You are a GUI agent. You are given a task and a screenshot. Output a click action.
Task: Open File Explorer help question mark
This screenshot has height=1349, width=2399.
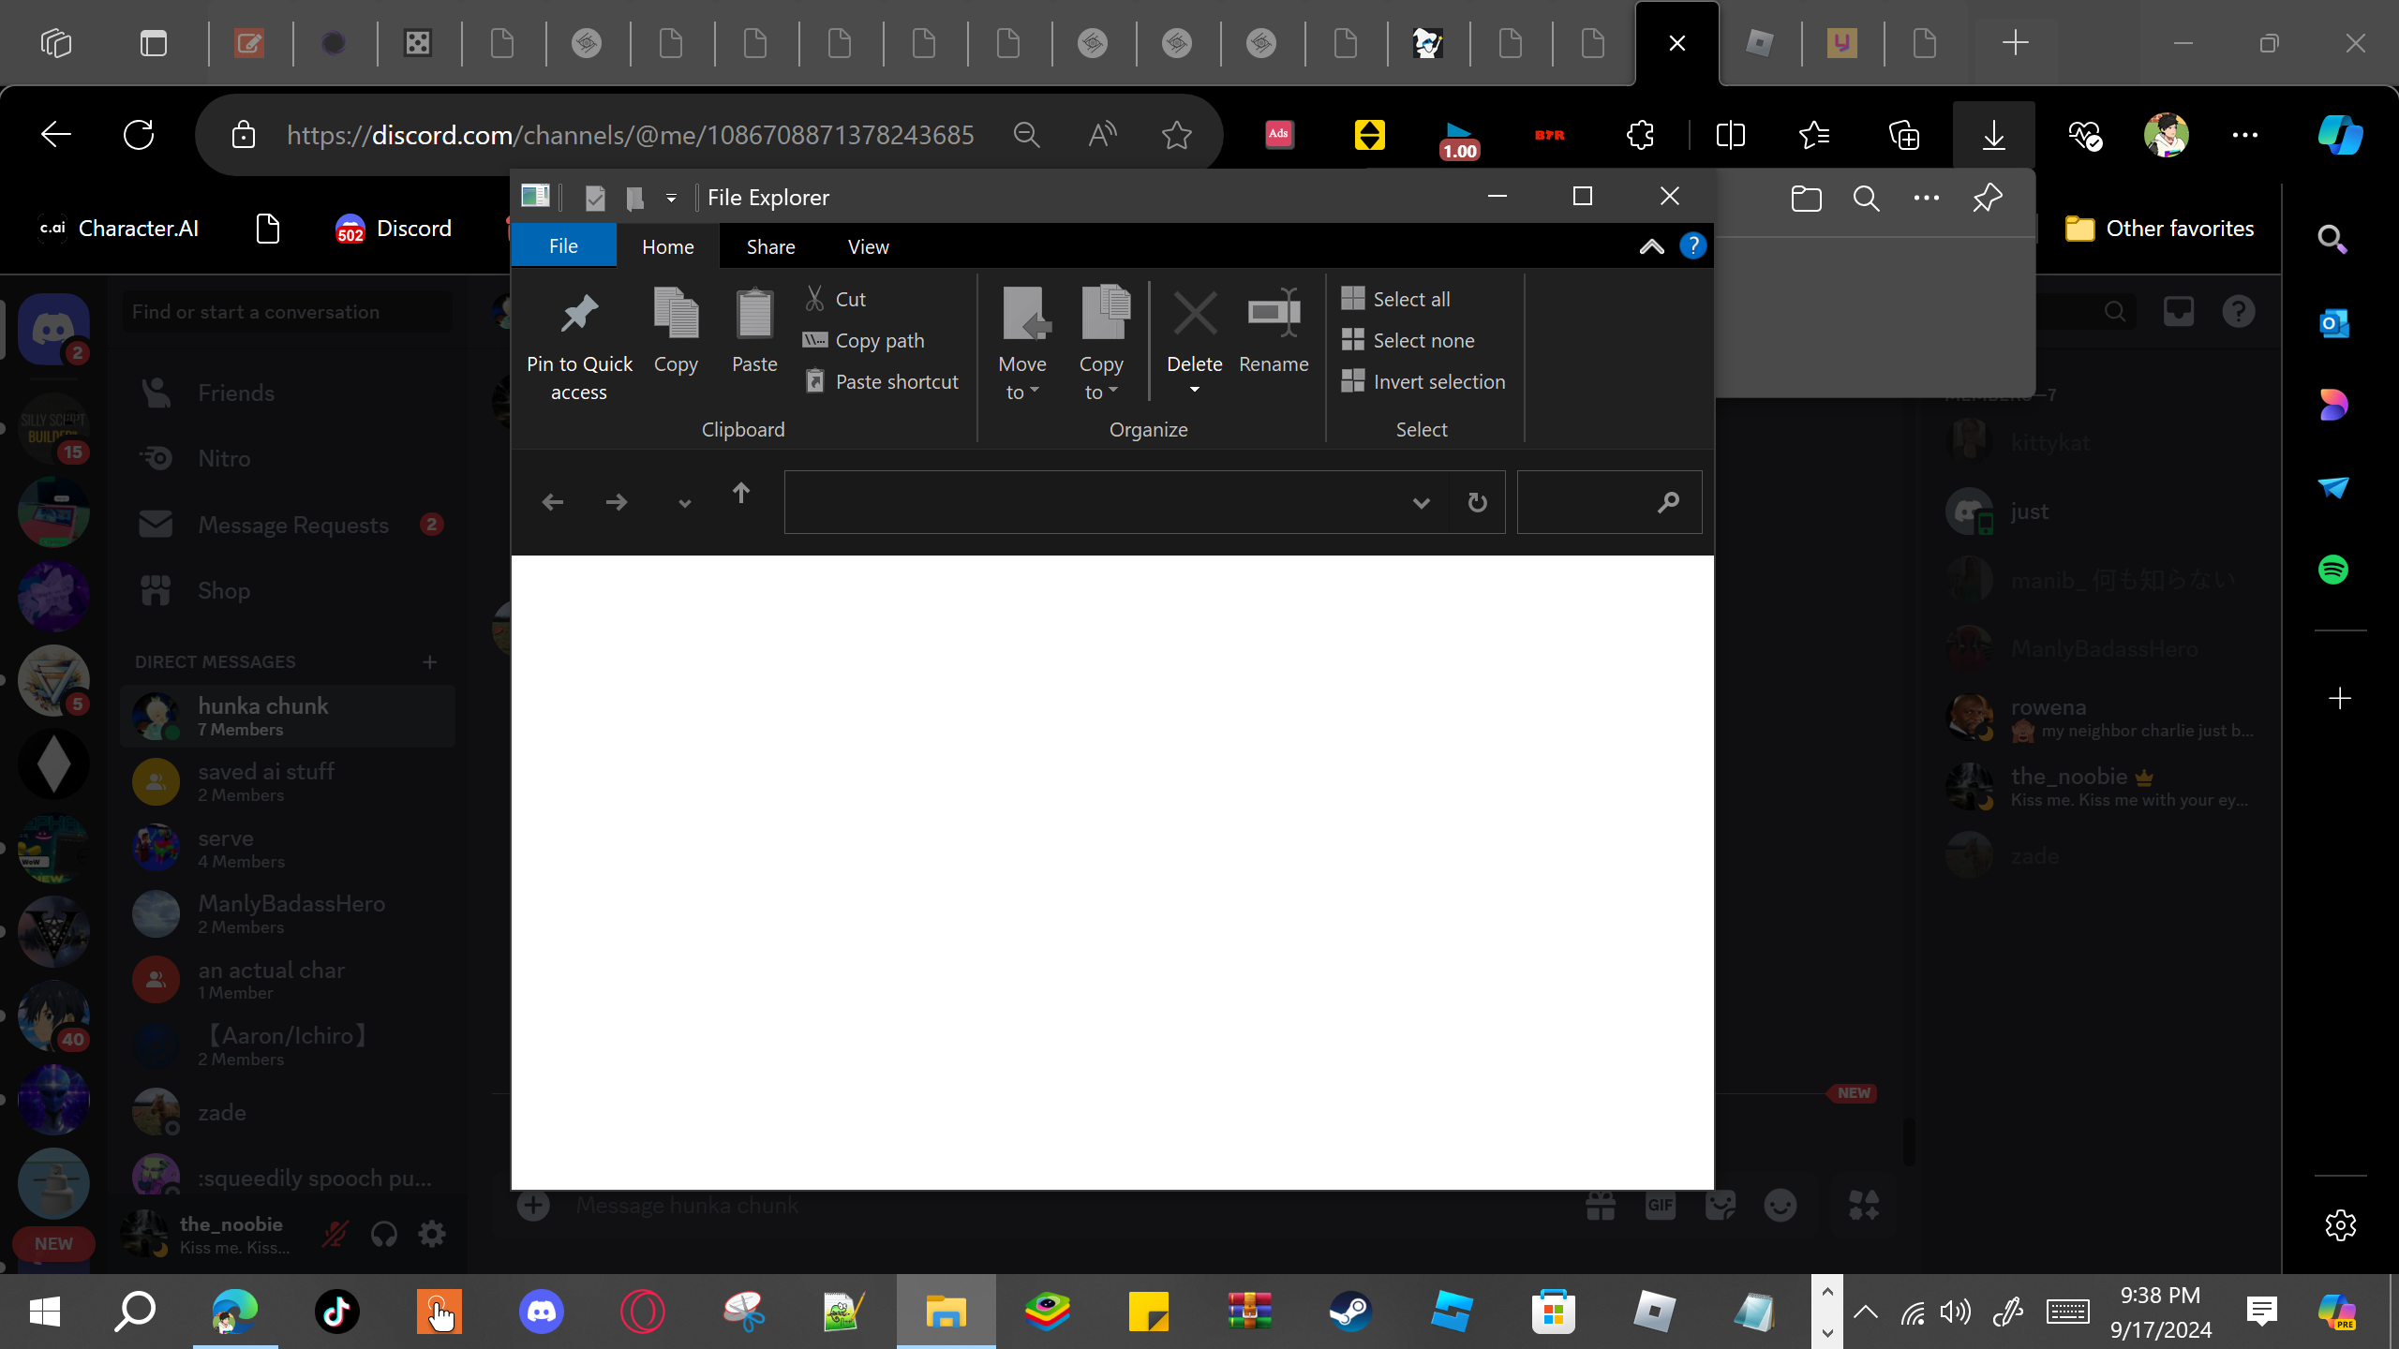[x=1692, y=246]
